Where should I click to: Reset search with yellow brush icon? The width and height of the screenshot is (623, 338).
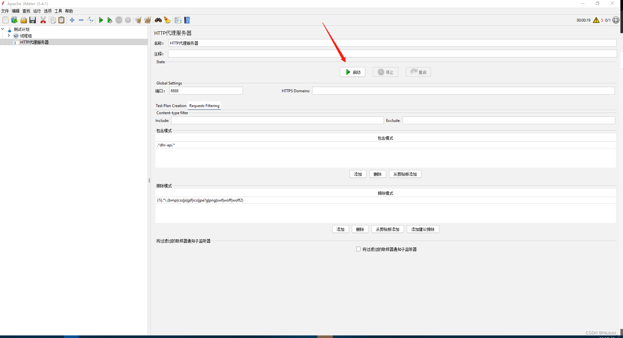coord(167,20)
